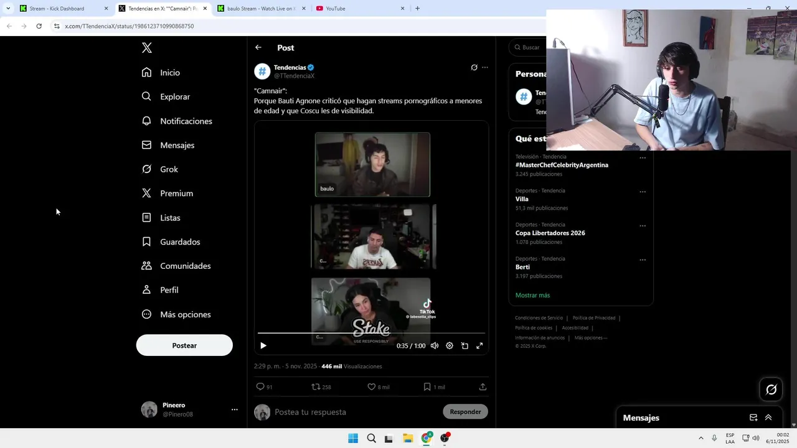Show hidden system tray icons
797x448 pixels.
click(x=700, y=438)
